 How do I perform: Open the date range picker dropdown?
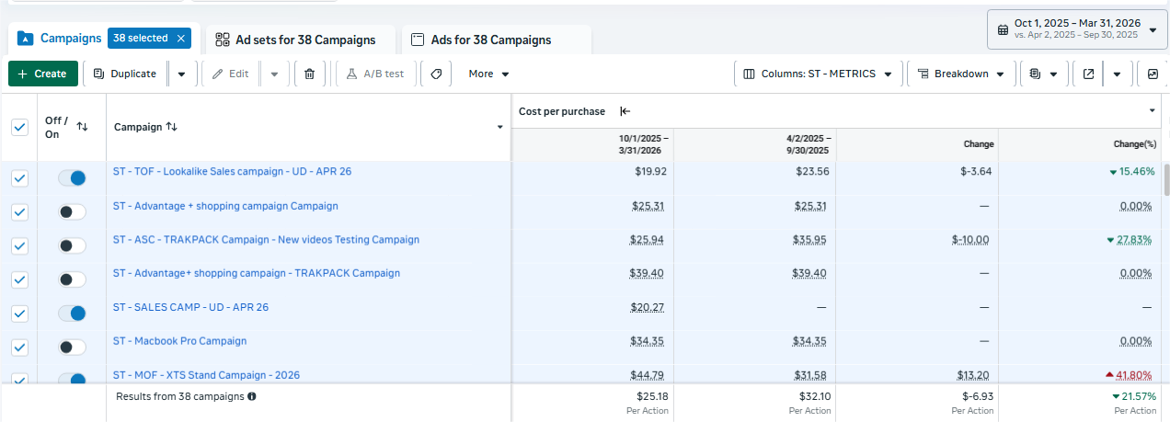click(1077, 29)
